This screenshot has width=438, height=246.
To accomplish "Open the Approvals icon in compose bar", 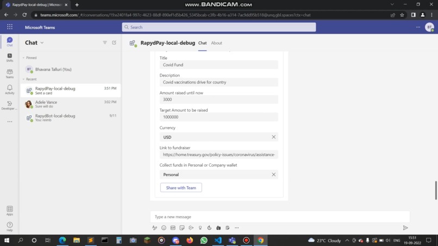I will 209,228.
